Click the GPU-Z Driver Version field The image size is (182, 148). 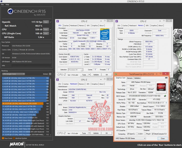tap(147, 120)
